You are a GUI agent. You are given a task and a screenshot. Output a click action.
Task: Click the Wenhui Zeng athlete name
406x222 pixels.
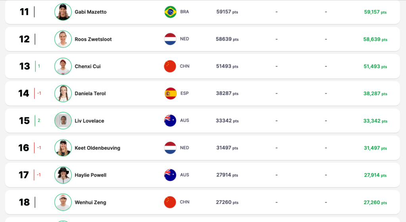pyautogui.click(x=90, y=203)
